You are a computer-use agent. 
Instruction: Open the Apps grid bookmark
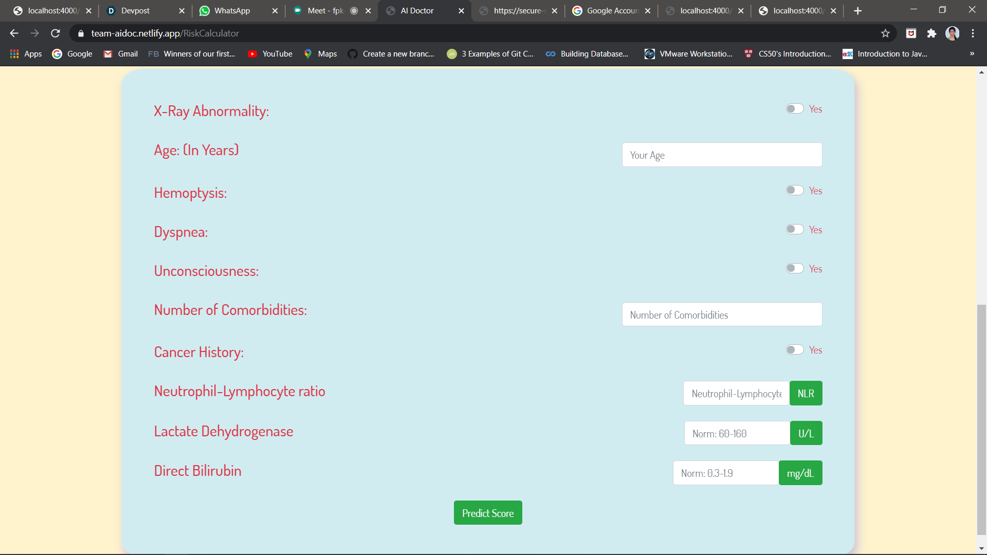26,54
